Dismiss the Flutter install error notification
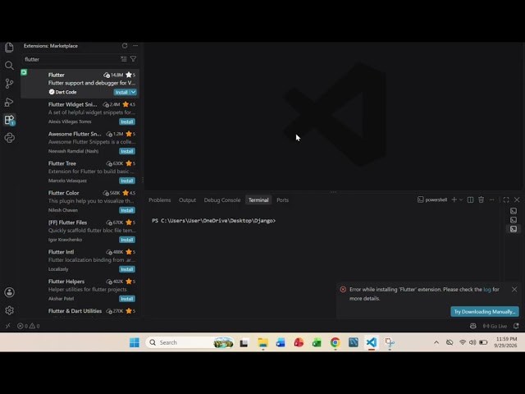This screenshot has width=525, height=394. click(x=514, y=289)
